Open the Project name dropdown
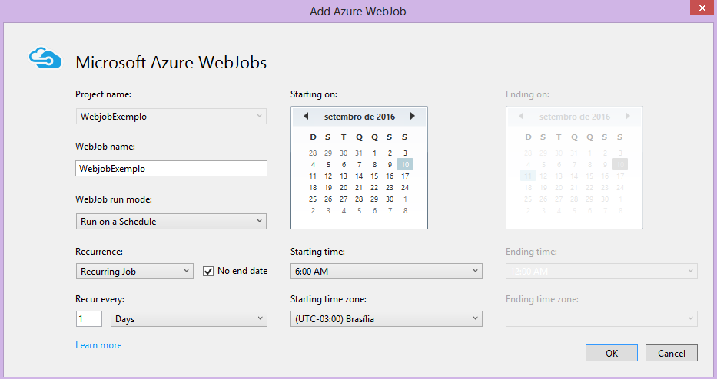 coord(171,117)
